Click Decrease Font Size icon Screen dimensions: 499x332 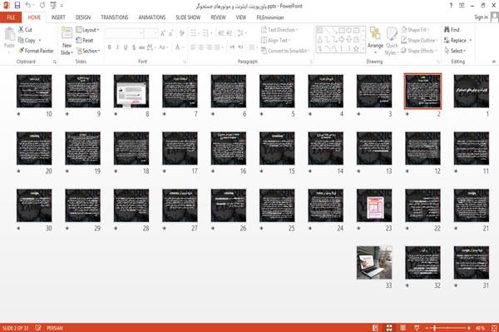(170, 33)
